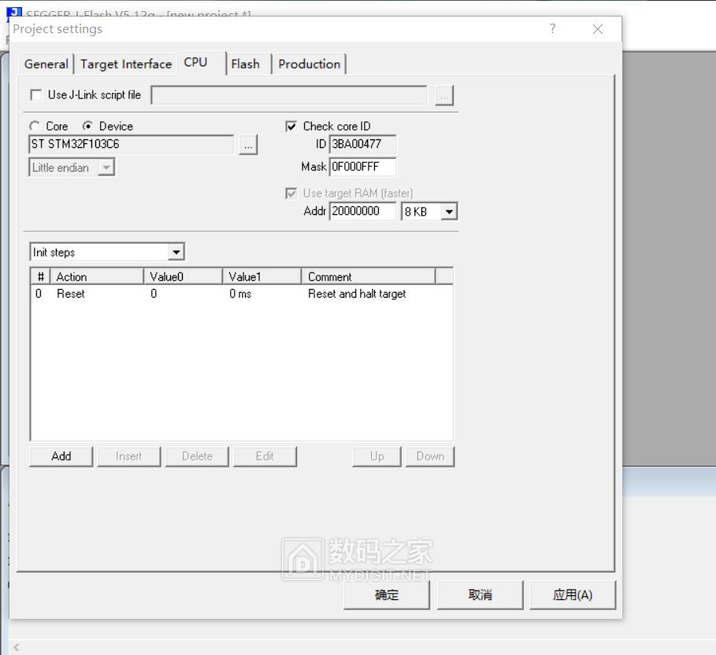
Task: Switch to the General tab
Action: (x=46, y=65)
